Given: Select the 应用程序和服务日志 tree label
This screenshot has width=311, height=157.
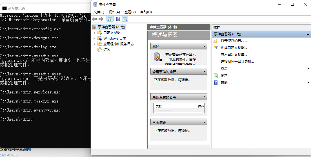Looking at the screenshot, I should (118, 44).
